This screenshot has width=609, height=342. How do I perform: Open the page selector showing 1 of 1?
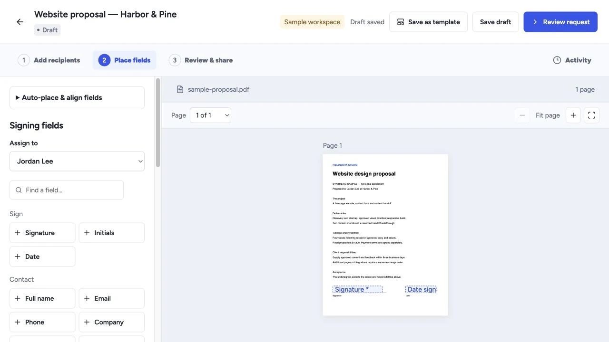[210, 115]
